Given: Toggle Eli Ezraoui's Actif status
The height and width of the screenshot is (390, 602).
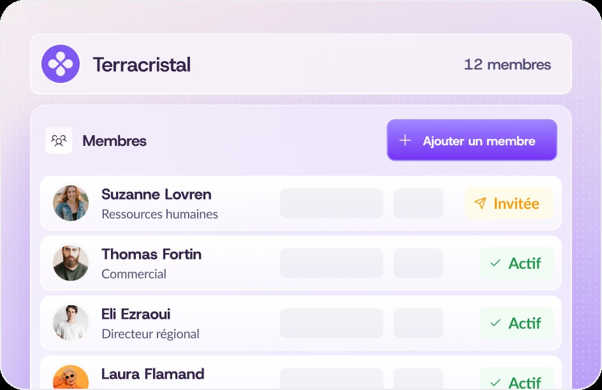Looking at the screenshot, I should tap(517, 323).
